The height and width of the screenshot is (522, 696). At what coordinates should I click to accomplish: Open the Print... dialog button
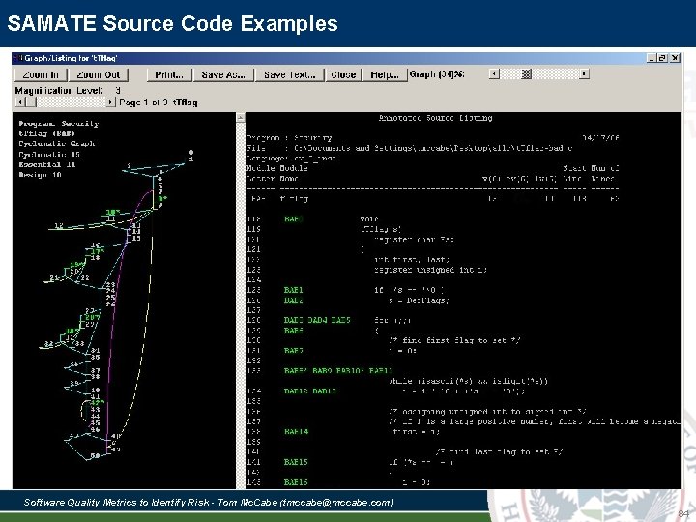169,74
